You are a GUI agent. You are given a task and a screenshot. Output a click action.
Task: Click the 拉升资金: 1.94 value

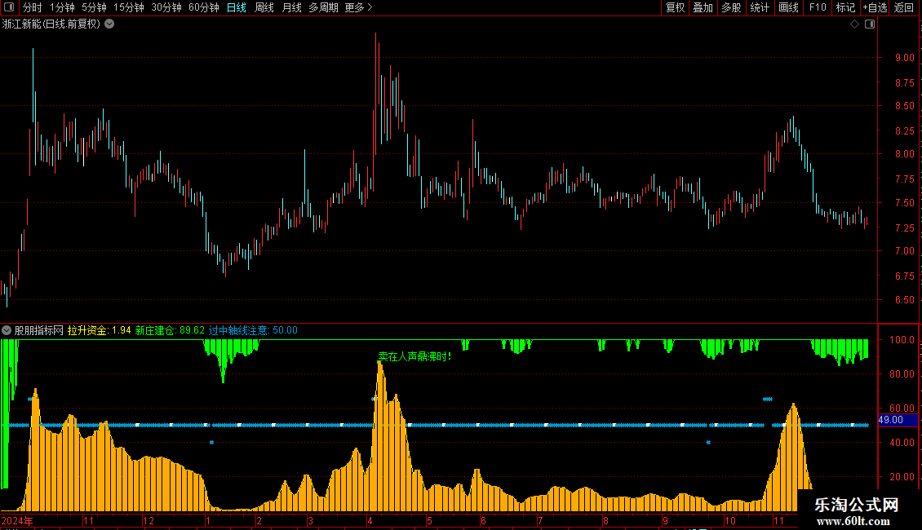(x=99, y=330)
